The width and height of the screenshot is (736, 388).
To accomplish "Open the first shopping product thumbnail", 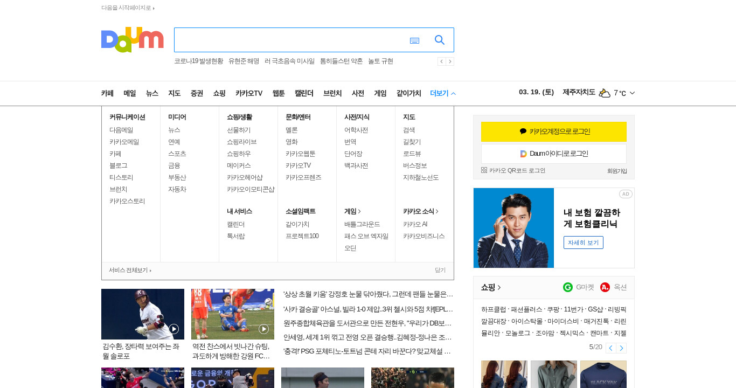I will click(x=504, y=374).
